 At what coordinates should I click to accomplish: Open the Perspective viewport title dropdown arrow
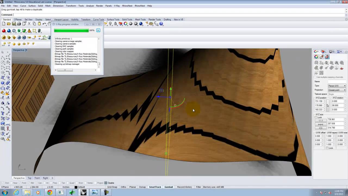point(26,50)
